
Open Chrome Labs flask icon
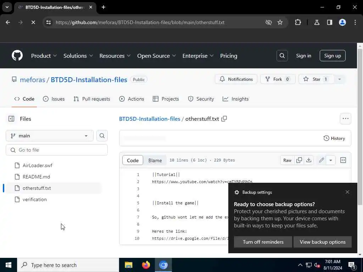point(317,22)
